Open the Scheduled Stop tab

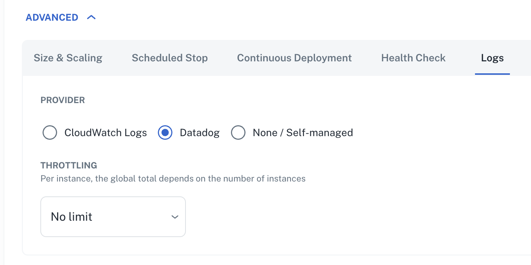(169, 58)
